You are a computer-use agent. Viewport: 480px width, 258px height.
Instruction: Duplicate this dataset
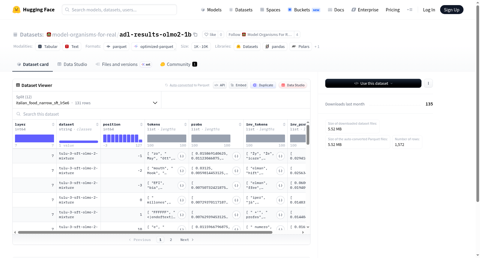pos(263,85)
